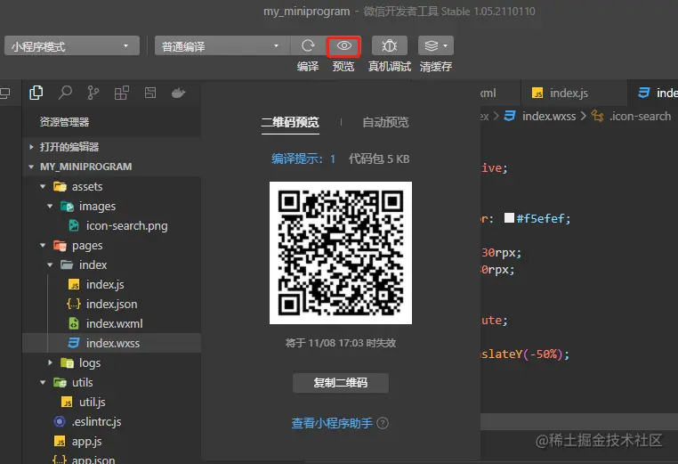This screenshot has height=464, width=678.
Task: Click the 真机调试 label
Action: [389, 67]
